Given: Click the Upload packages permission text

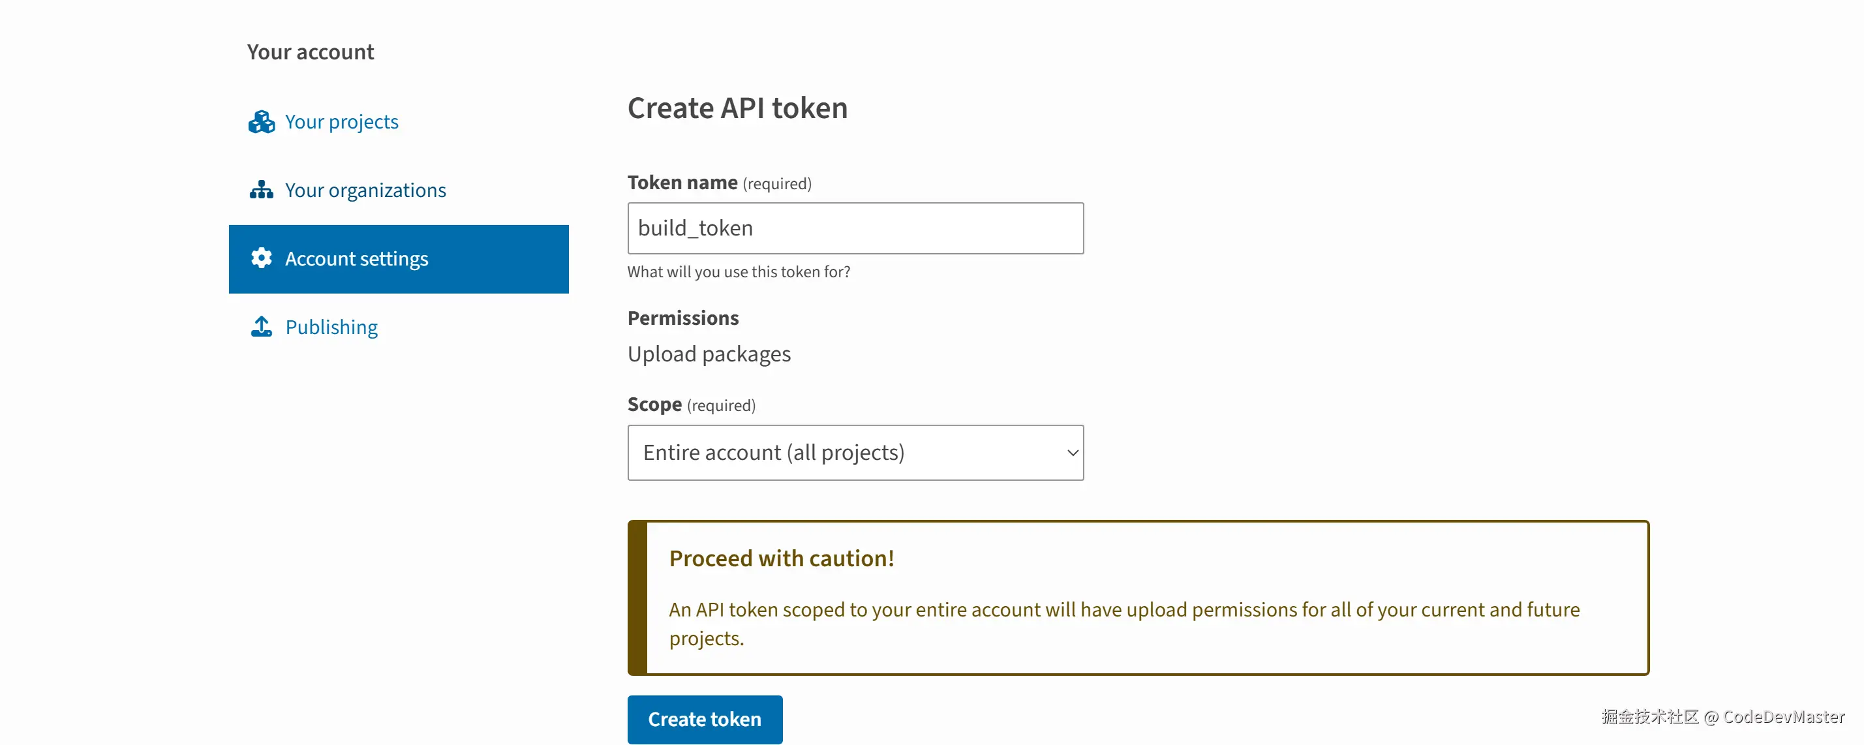Looking at the screenshot, I should pyautogui.click(x=709, y=354).
